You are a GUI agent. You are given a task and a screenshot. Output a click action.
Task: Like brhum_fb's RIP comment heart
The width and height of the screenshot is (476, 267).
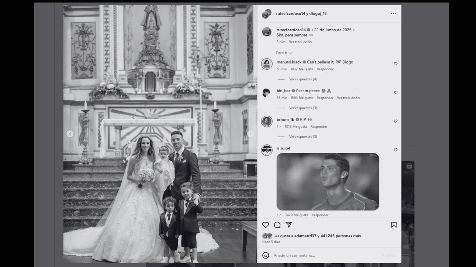tap(395, 121)
